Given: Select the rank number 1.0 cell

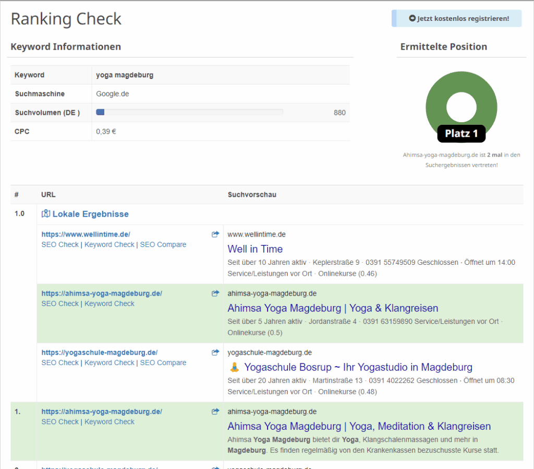Looking at the screenshot, I should [19, 214].
